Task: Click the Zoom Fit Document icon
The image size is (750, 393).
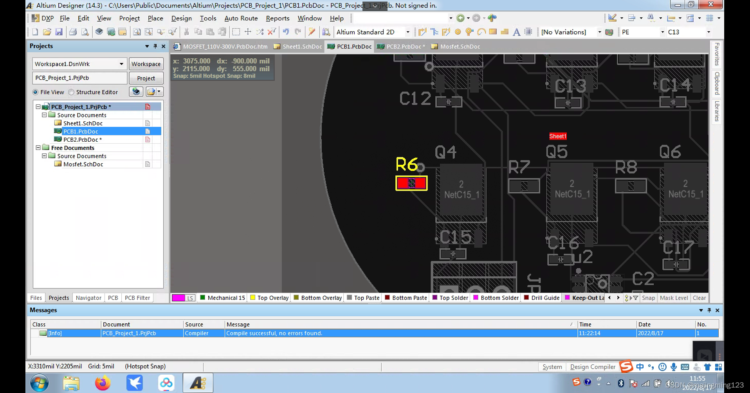Action: coord(137,32)
